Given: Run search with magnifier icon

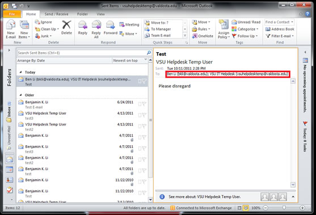Looking at the screenshot, I should pos(149,53).
